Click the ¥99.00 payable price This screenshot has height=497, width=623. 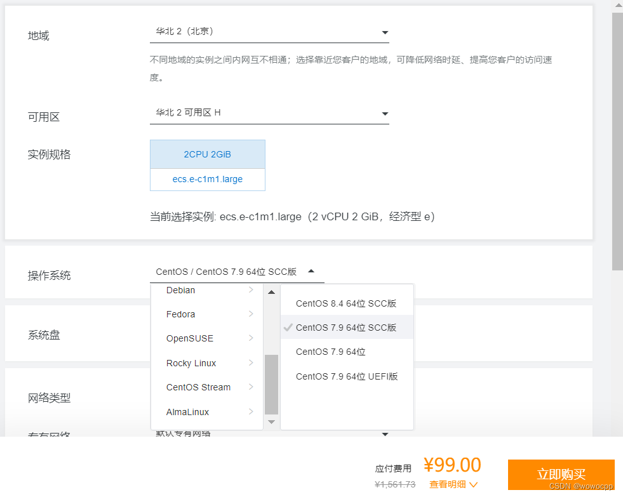[452, 465]
